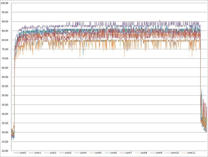Click the core7 legend entry

(128, 153)
